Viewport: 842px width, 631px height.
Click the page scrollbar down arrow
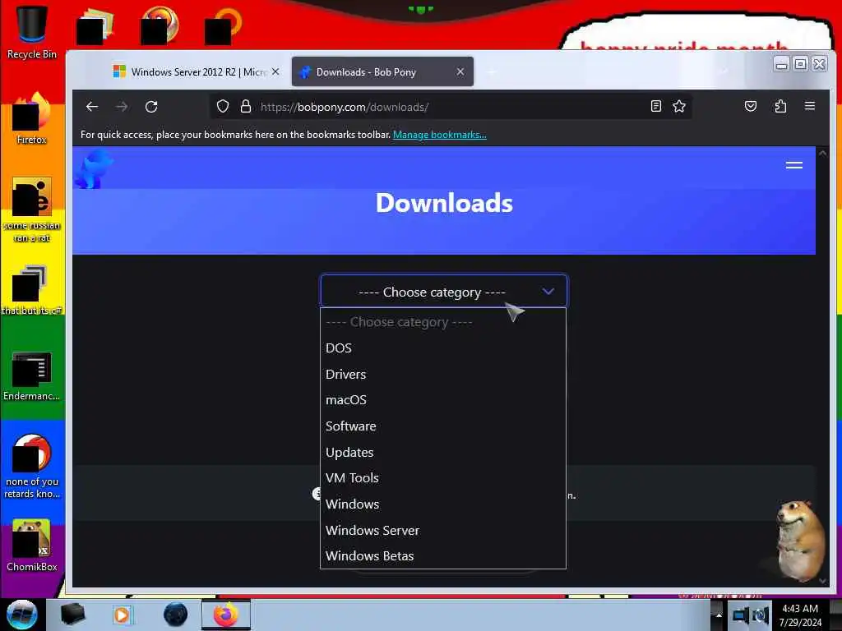point(822,581)
